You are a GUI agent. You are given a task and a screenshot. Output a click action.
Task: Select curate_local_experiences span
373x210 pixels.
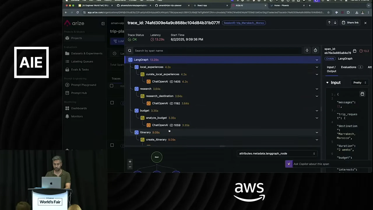click(223, 74)
